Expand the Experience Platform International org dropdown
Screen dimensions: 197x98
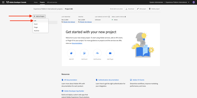tap(177, 2)
